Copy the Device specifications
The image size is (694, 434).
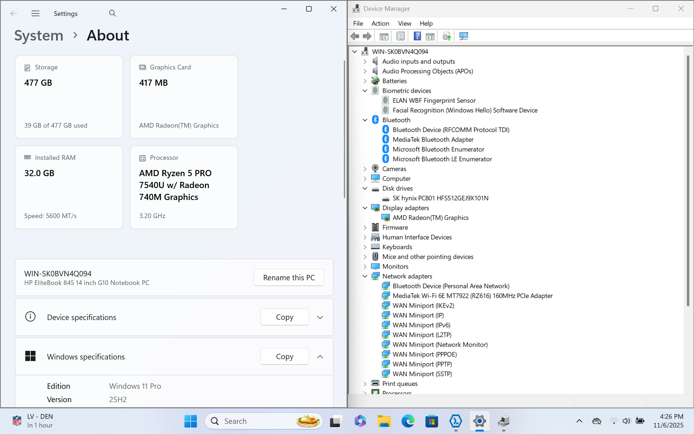tap(284, 317)
